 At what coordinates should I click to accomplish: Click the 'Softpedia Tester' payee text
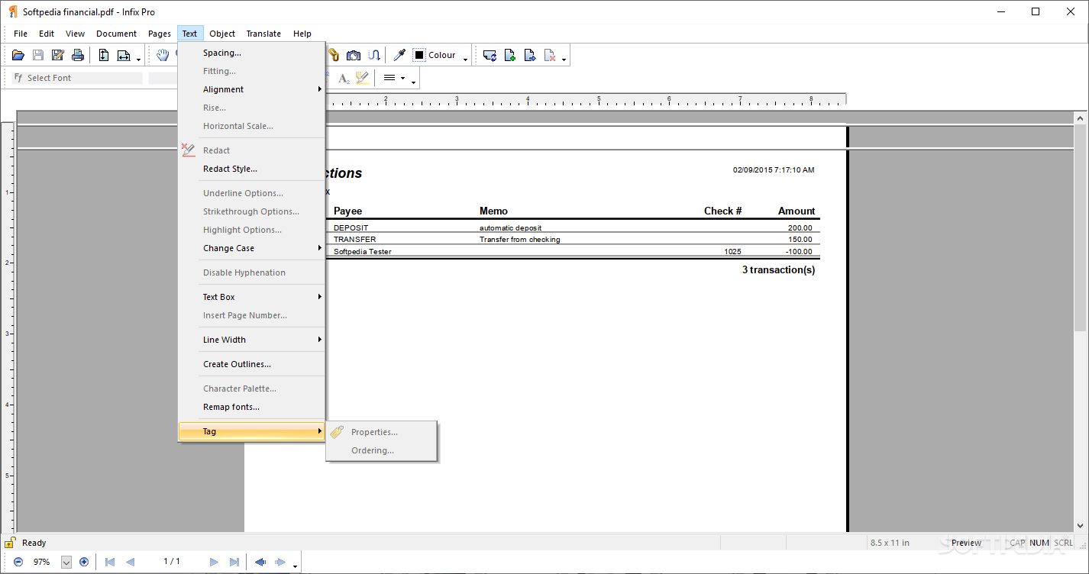(x=363, y=251)
